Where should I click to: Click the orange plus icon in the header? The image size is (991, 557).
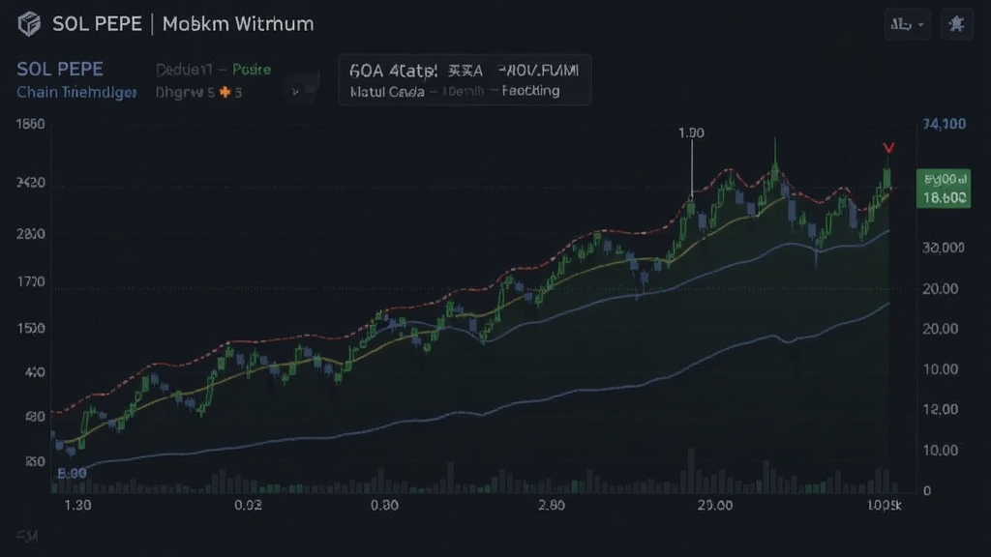[225, 92]
